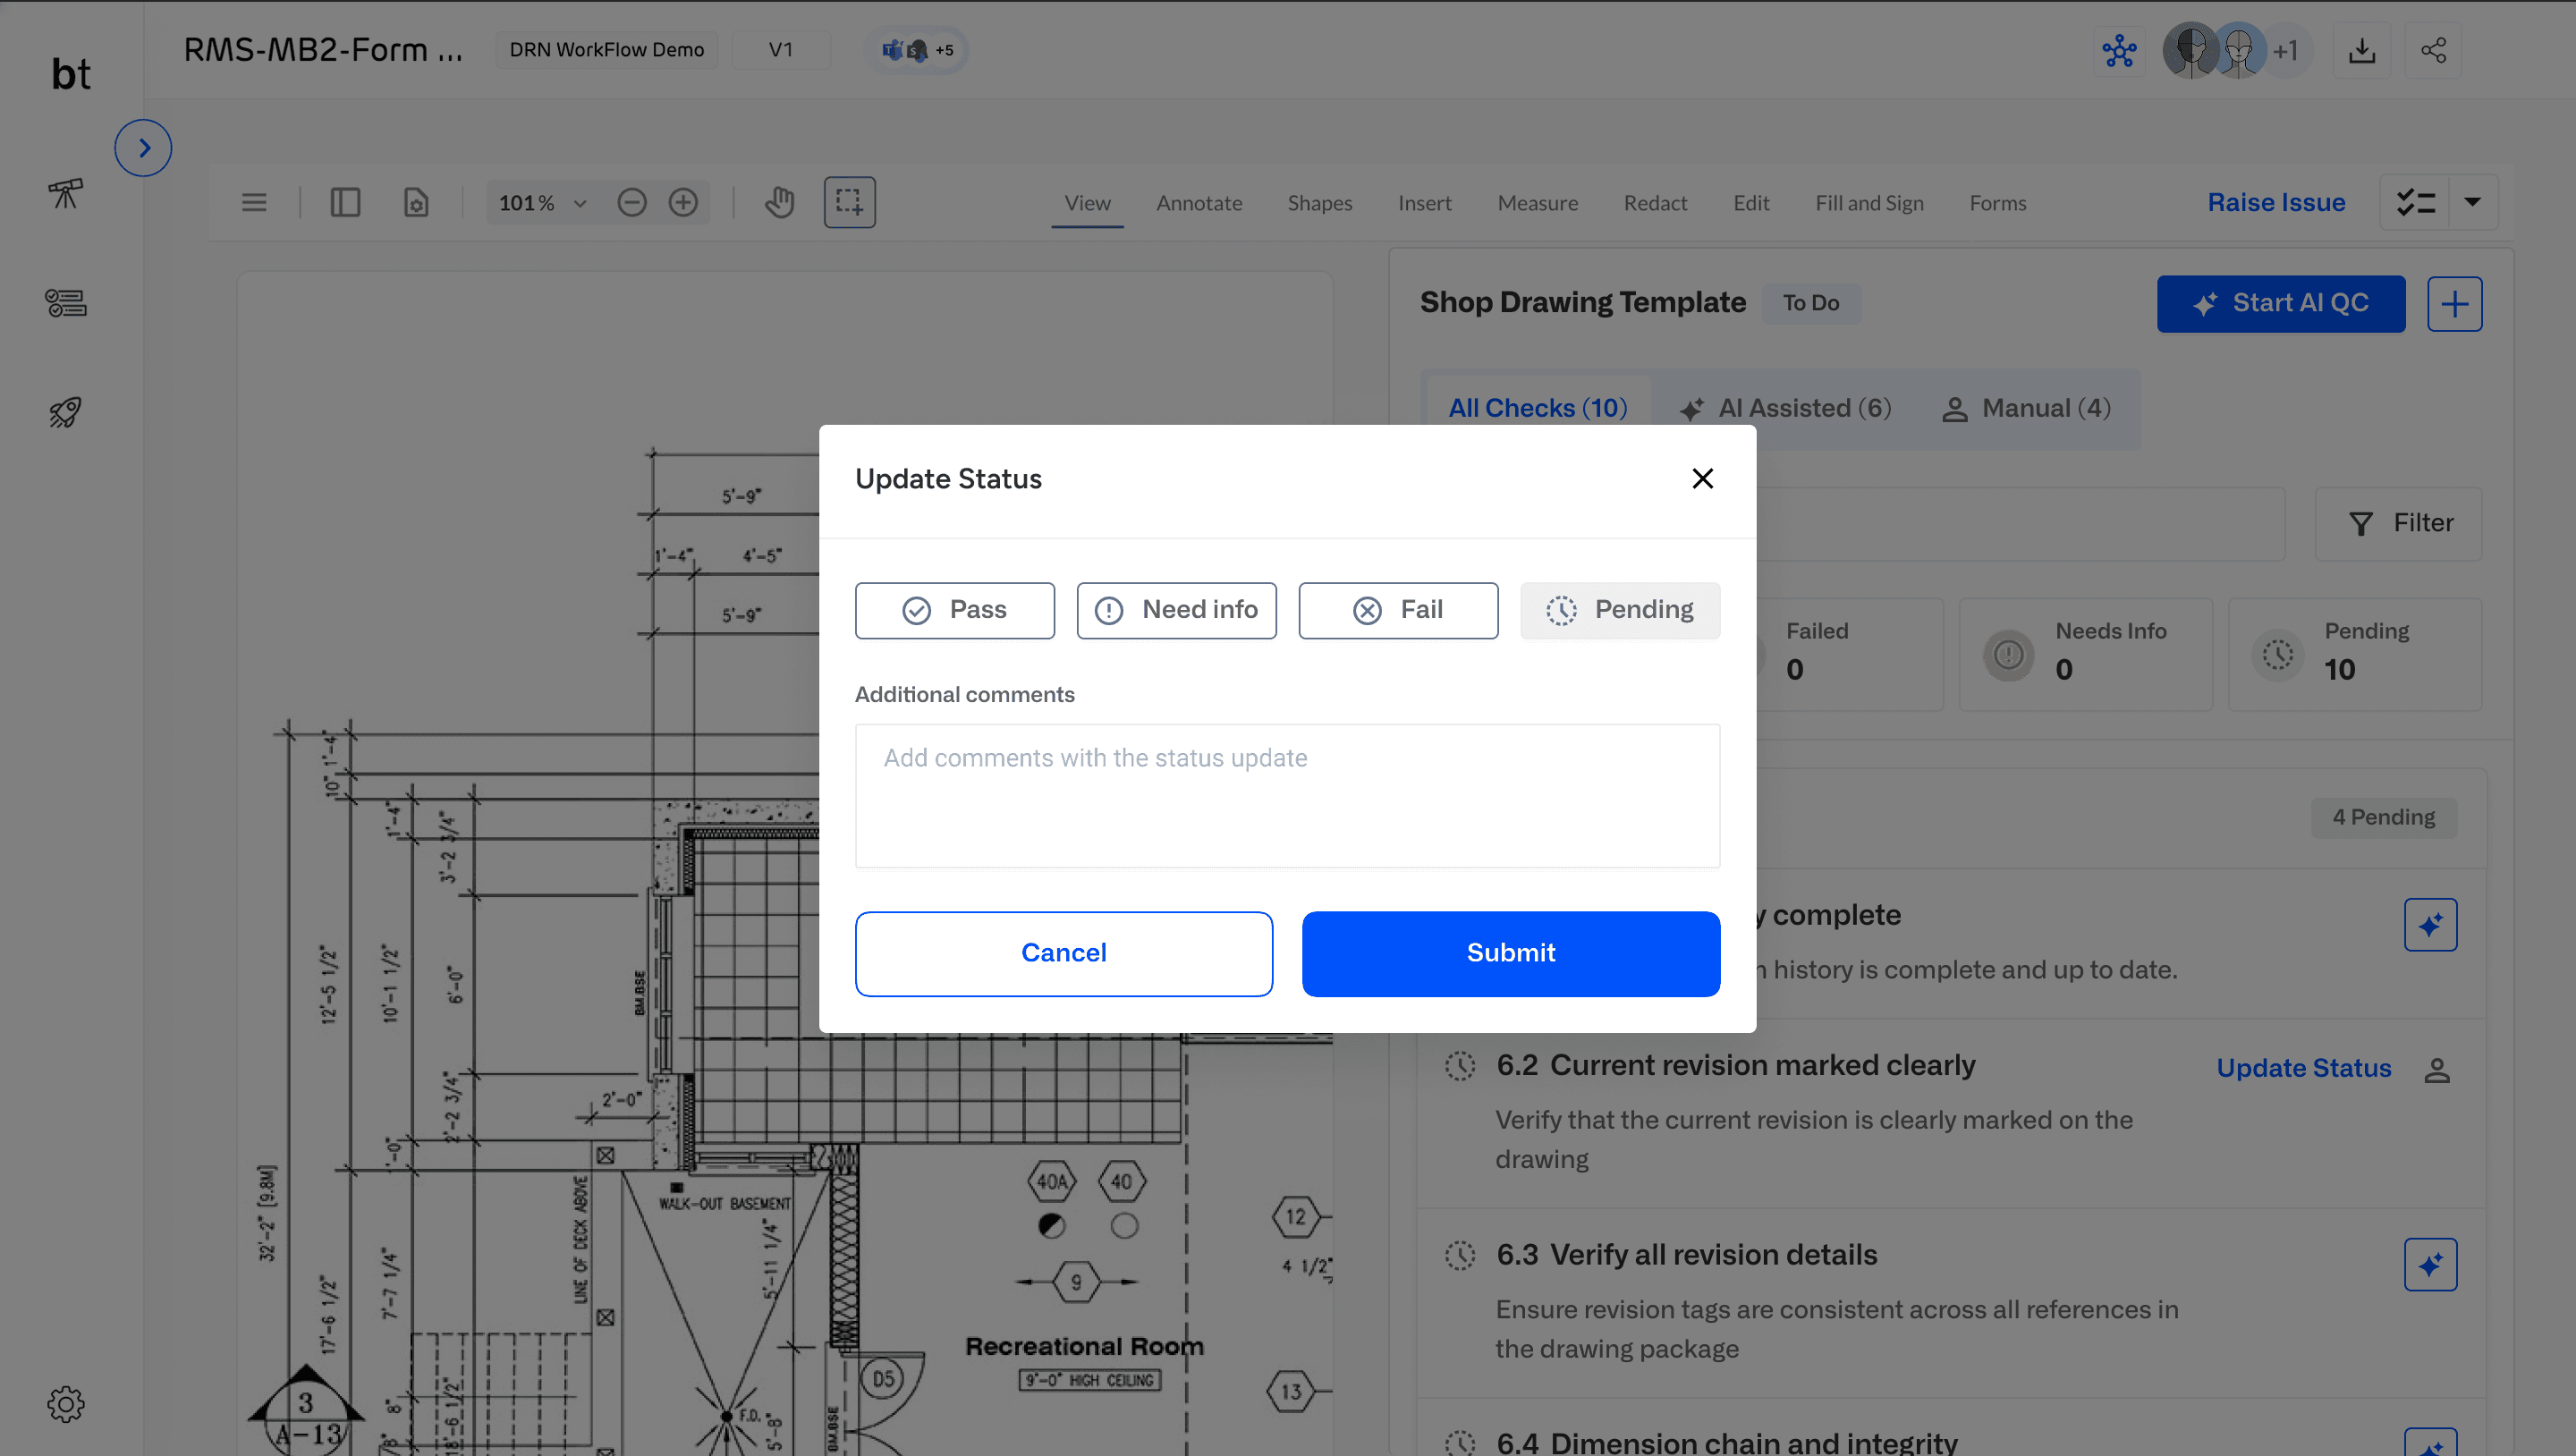Click the person assignee icon for 6.2
2576x1456 pixels.
[x=2437, y=1070]
